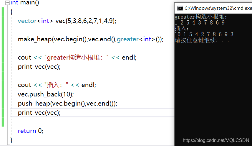
Task: Click the opening brace of main
Action: point(11,12)
